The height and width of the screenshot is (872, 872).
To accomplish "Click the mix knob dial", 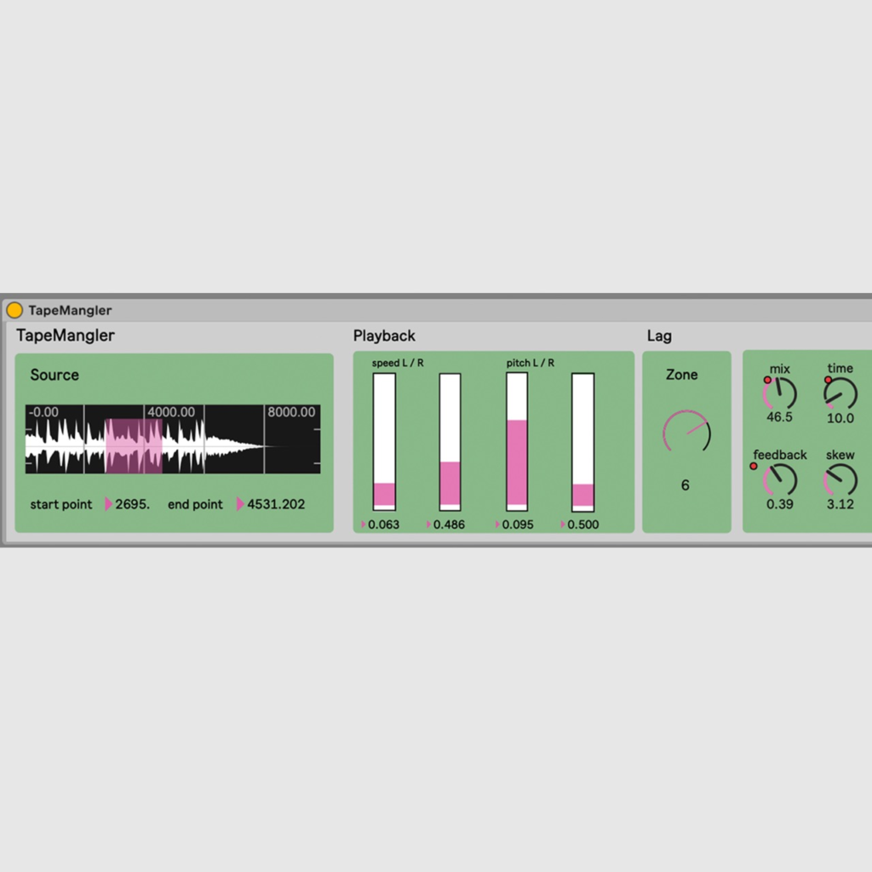I will 781,393.
